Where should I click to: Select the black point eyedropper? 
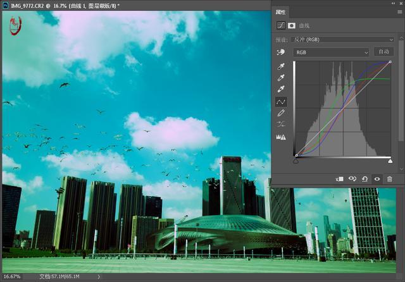(282, 66)
